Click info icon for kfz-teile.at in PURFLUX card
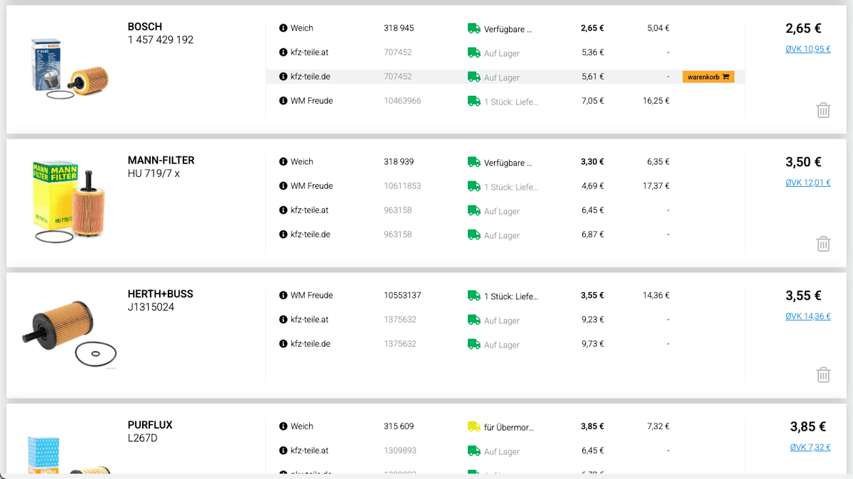The image size is (853, 479). (283, 451)
